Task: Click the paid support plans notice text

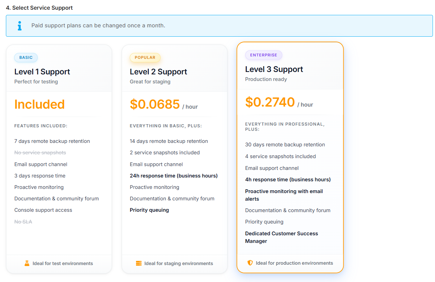Action: (x=98, y=26)
